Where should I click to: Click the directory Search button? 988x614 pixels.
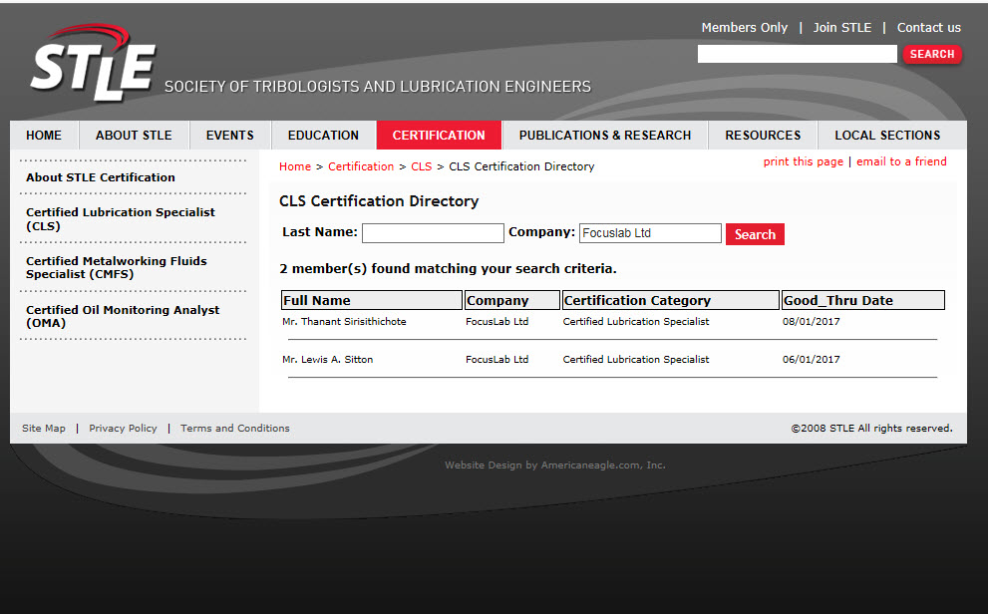click(755, 234)
